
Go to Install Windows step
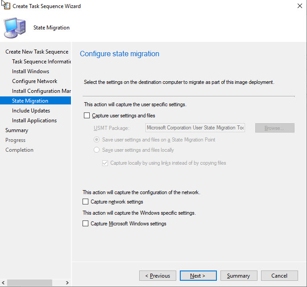click(x=30, y=71)
